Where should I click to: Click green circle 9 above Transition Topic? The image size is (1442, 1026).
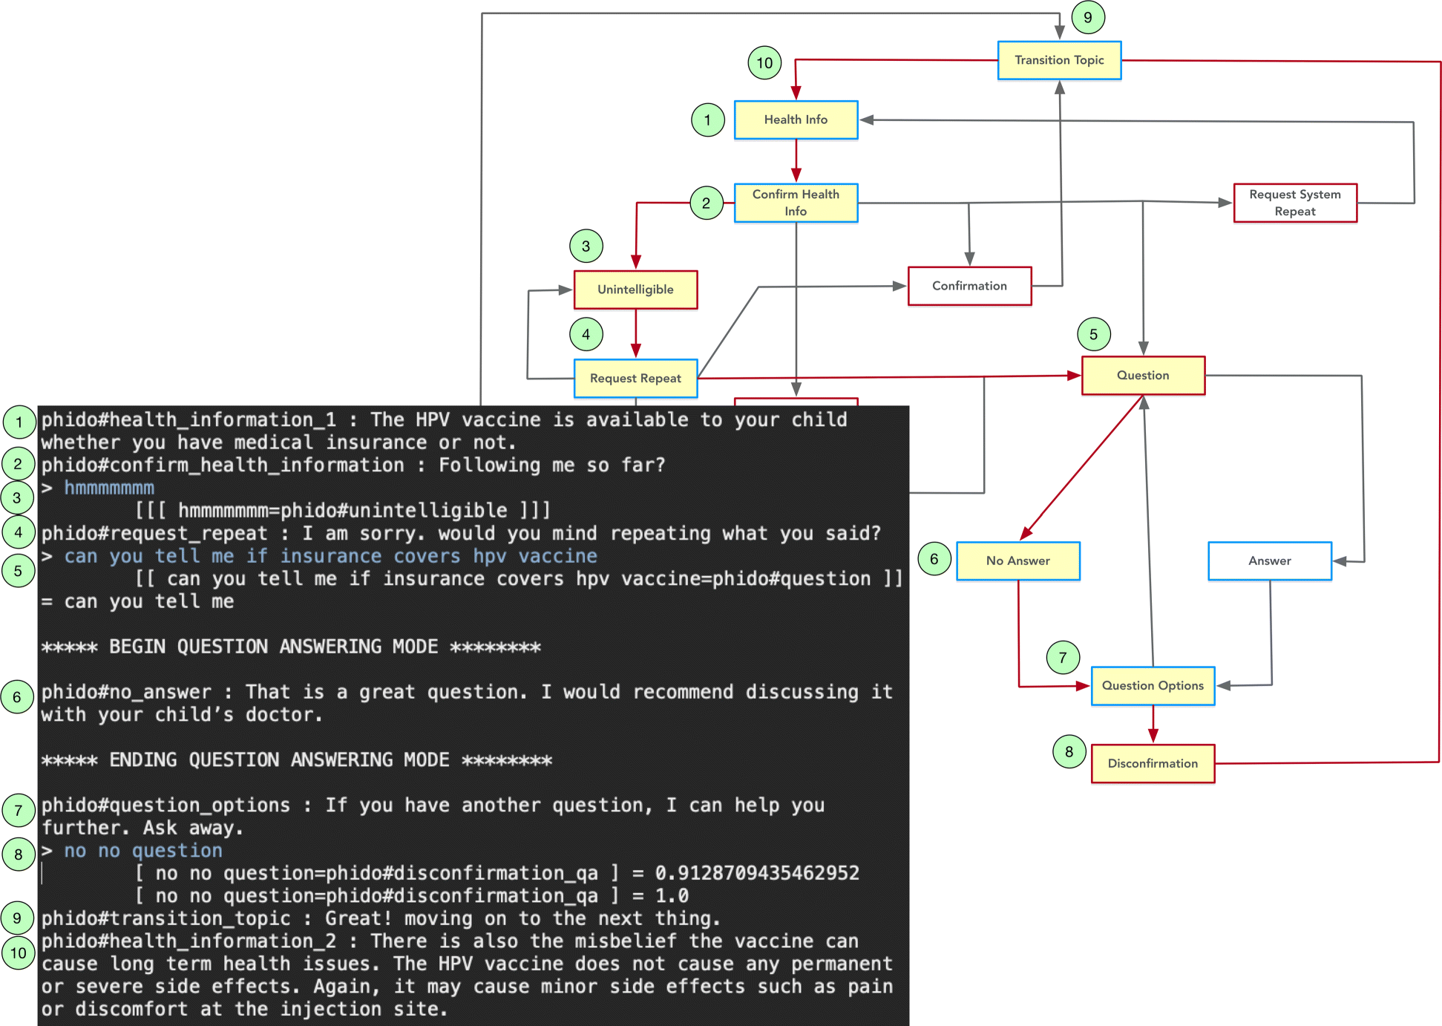1087,17
